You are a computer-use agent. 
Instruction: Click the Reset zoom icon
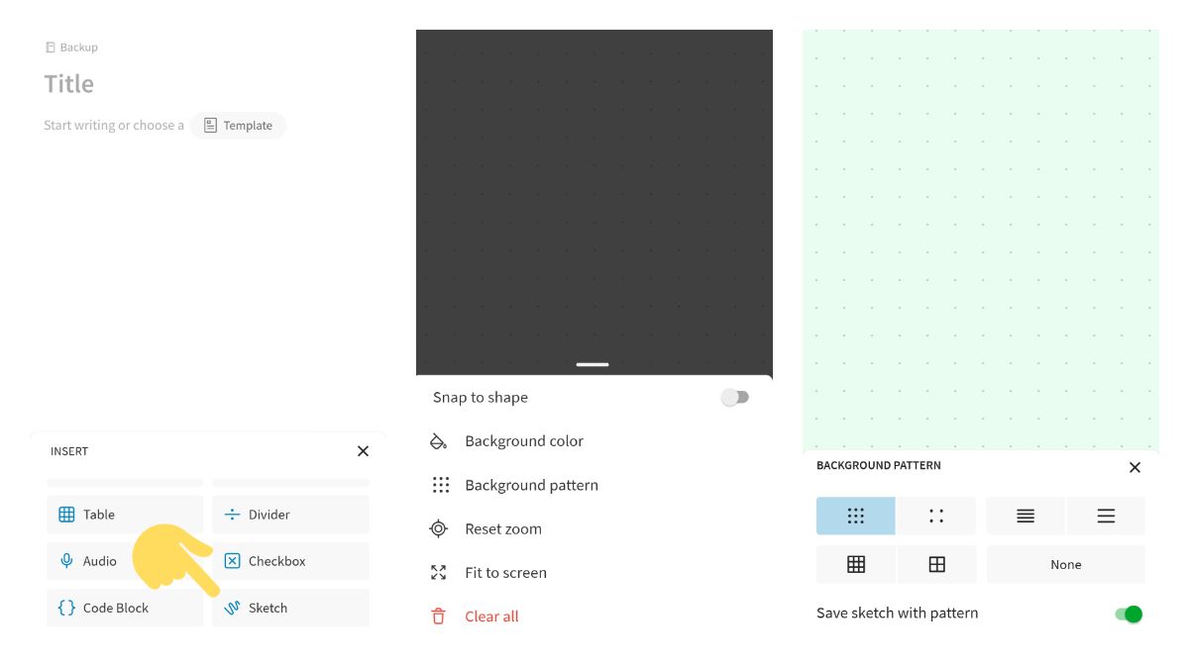coord(438,528)
